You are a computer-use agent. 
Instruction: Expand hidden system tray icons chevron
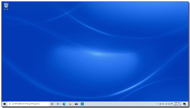pyautogui.click(x=157, y=104)
